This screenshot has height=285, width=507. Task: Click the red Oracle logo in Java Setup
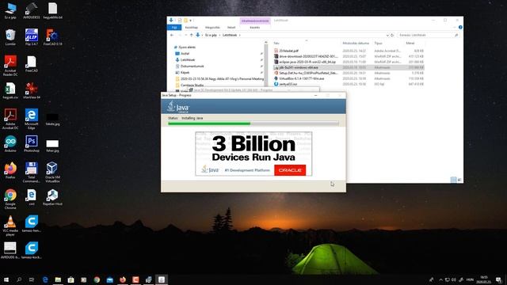coord(290,170)
